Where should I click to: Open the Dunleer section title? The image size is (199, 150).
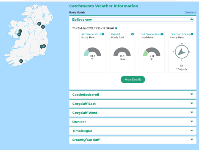click(79, 122)
